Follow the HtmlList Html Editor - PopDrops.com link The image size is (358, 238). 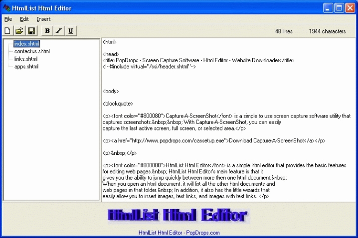(179, 233)
